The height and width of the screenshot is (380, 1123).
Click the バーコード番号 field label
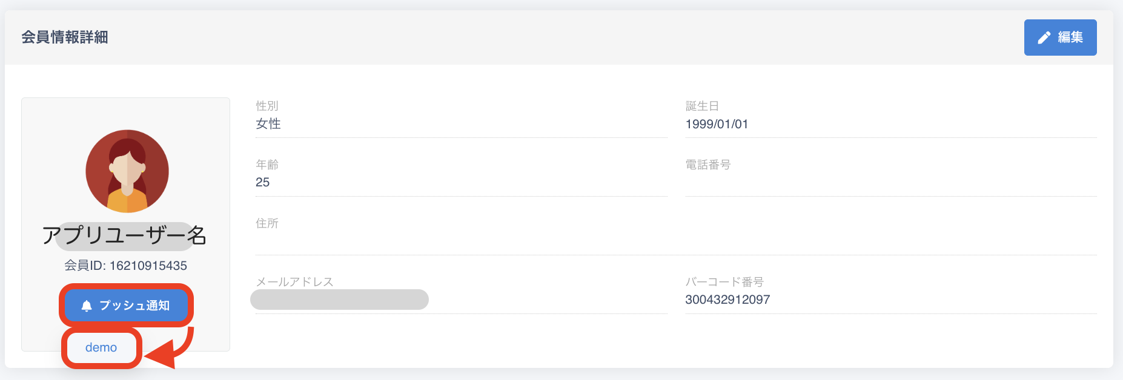[724, 282]
